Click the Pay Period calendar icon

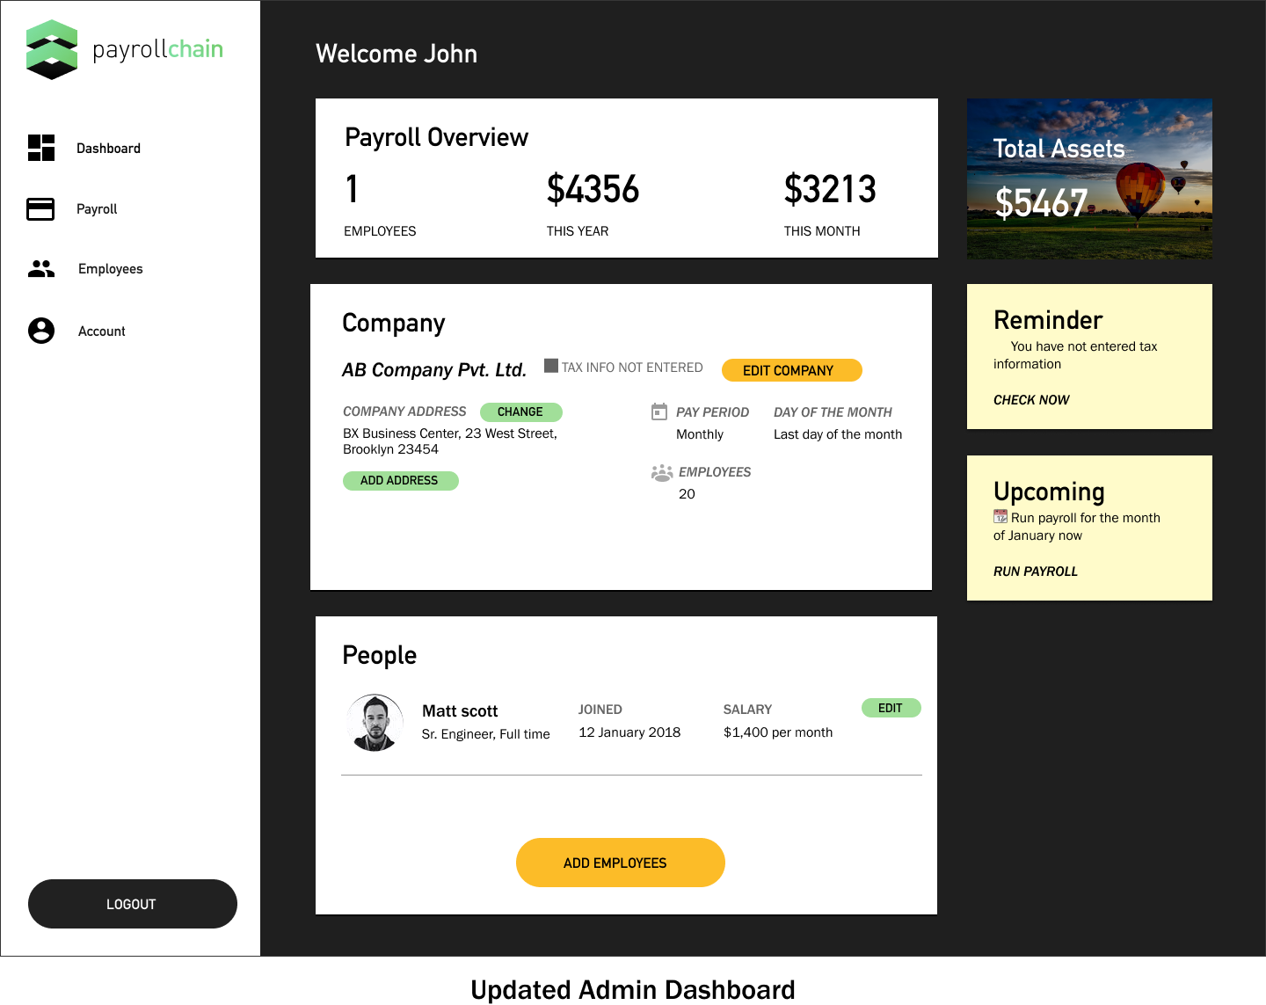pos(659,411)
